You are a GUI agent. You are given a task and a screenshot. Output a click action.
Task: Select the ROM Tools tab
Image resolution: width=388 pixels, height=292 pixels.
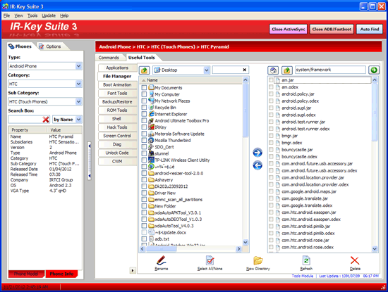point(117,110)
